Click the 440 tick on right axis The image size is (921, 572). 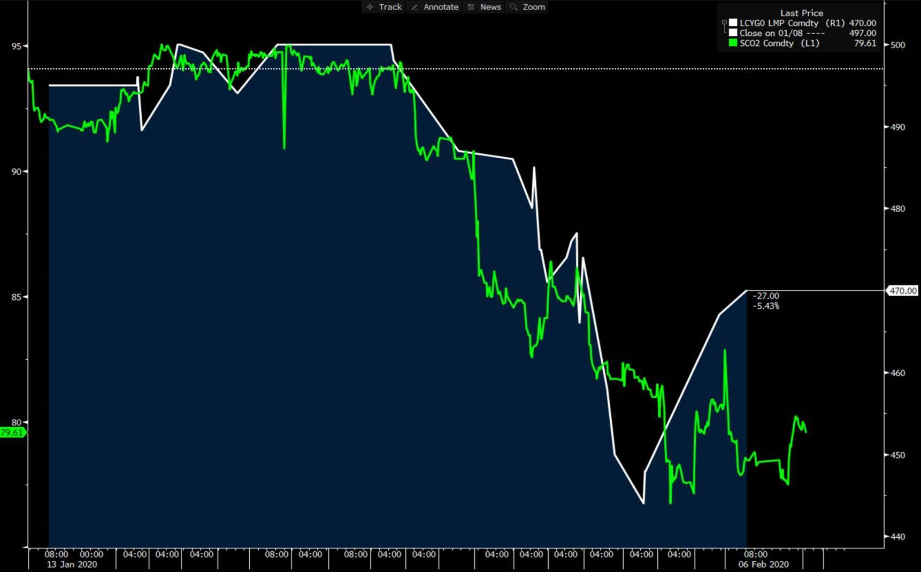click(x=897, y=537)
